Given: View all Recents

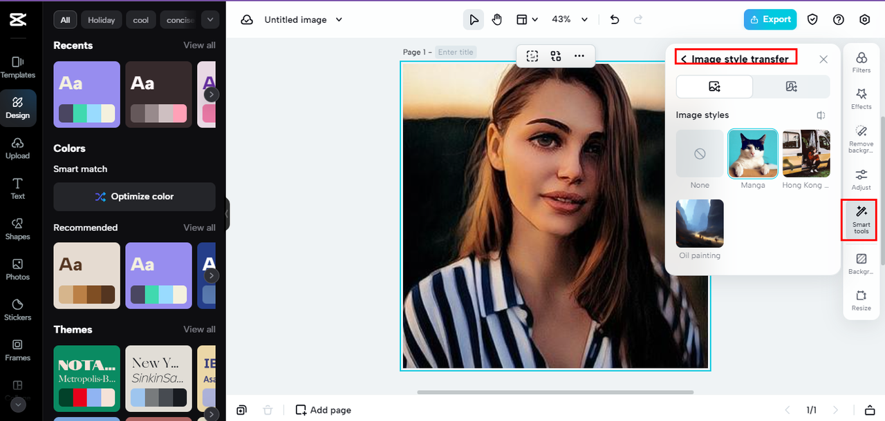Looking at the screenshot, I should click(199, 46).
